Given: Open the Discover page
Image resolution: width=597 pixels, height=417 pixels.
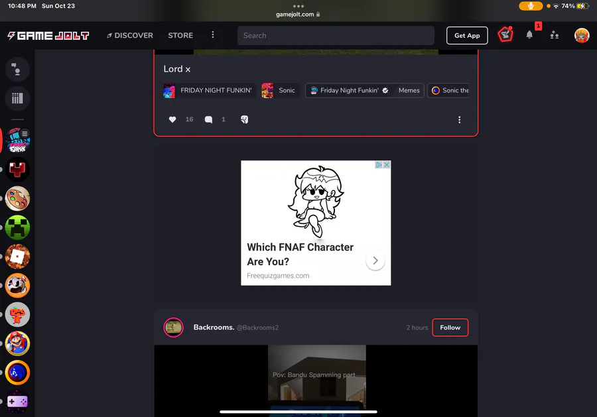Looking at the screenshot, I should [130, 35].
